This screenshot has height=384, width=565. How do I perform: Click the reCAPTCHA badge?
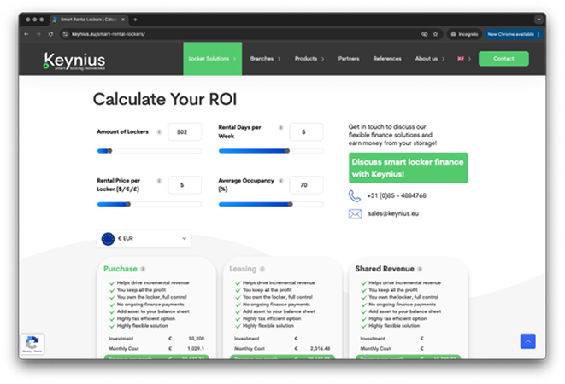tap(32, 344)
